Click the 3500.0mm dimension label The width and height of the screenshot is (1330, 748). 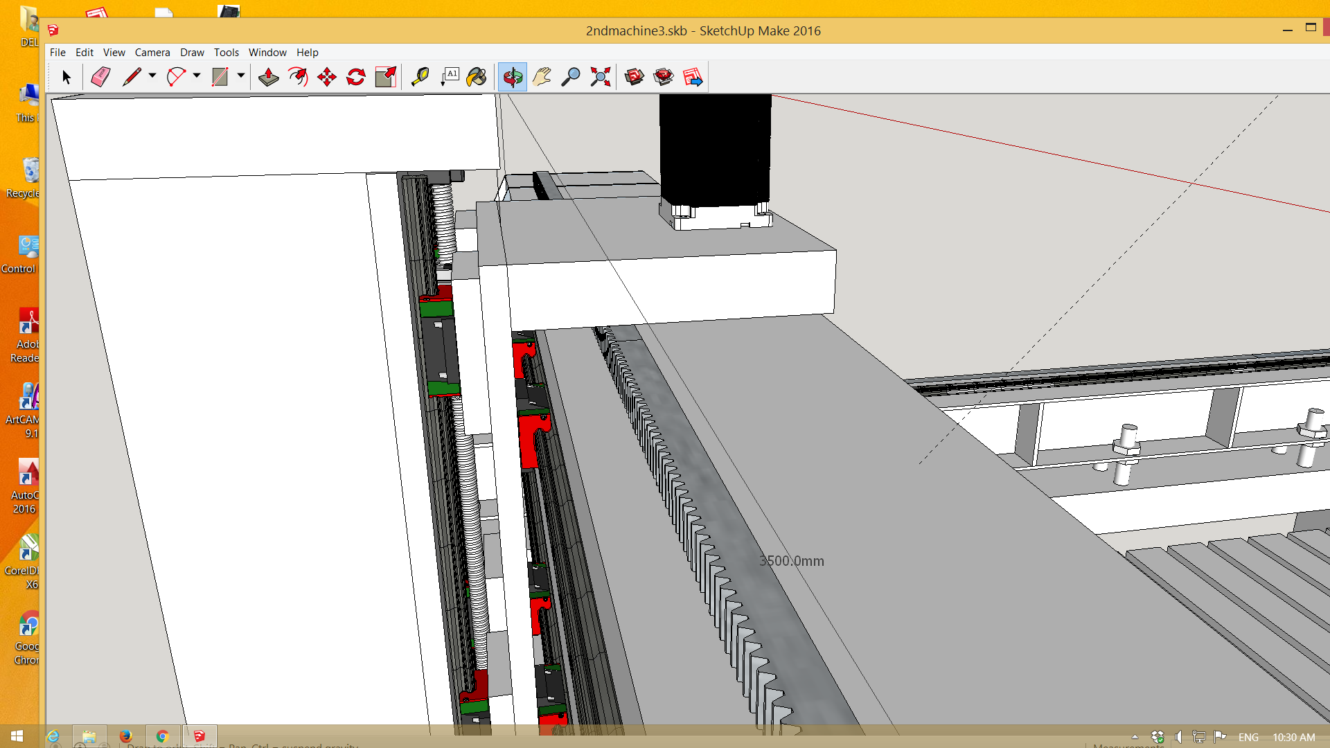[792, 561]
